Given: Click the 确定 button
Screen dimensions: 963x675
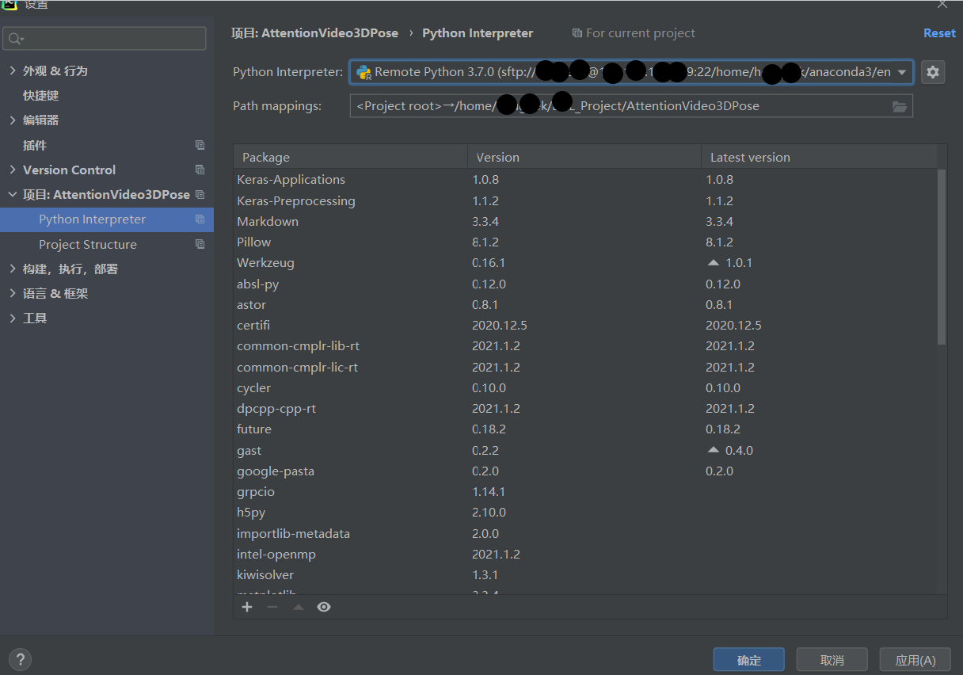Looking at the screenshot, I should [x=749, y=660].
